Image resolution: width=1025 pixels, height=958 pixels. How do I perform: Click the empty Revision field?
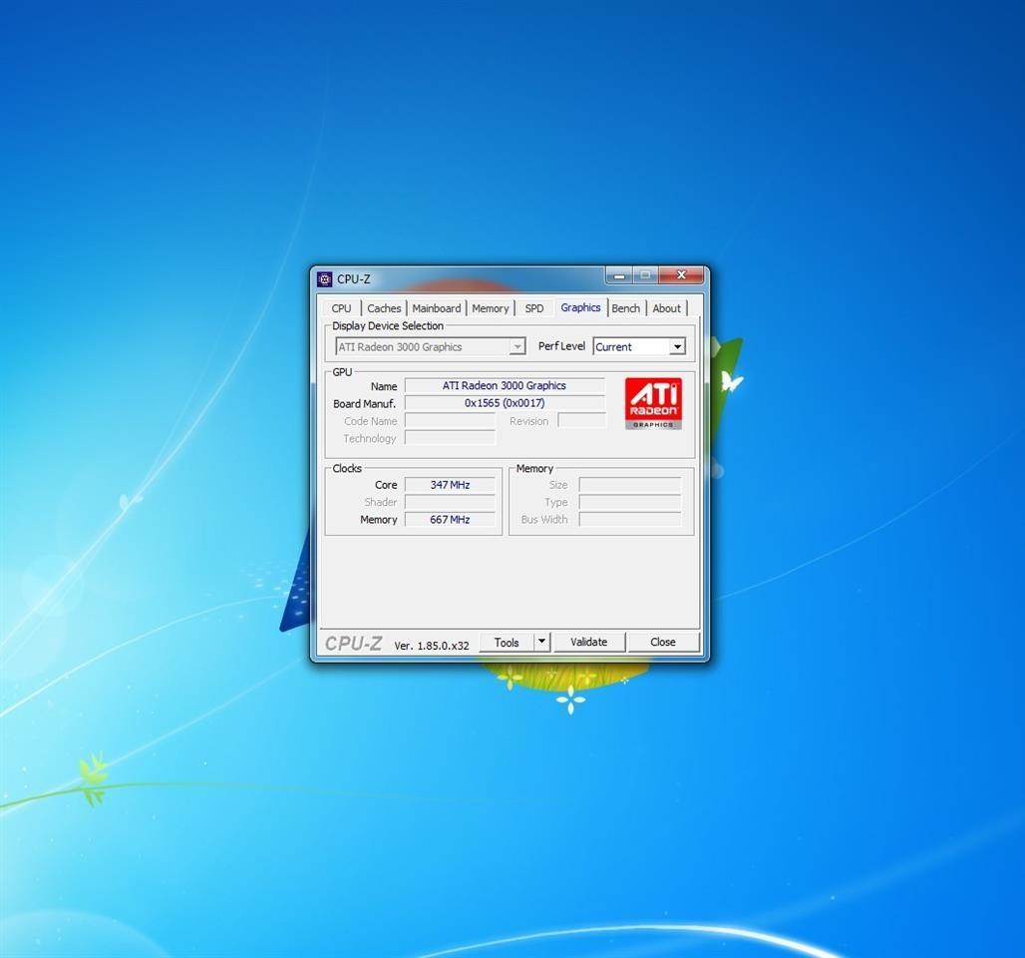click(581, 421)
